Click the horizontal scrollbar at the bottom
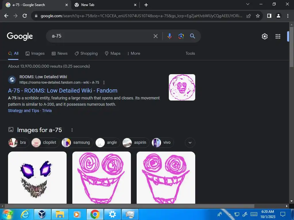294x220 pixels. 129,206
